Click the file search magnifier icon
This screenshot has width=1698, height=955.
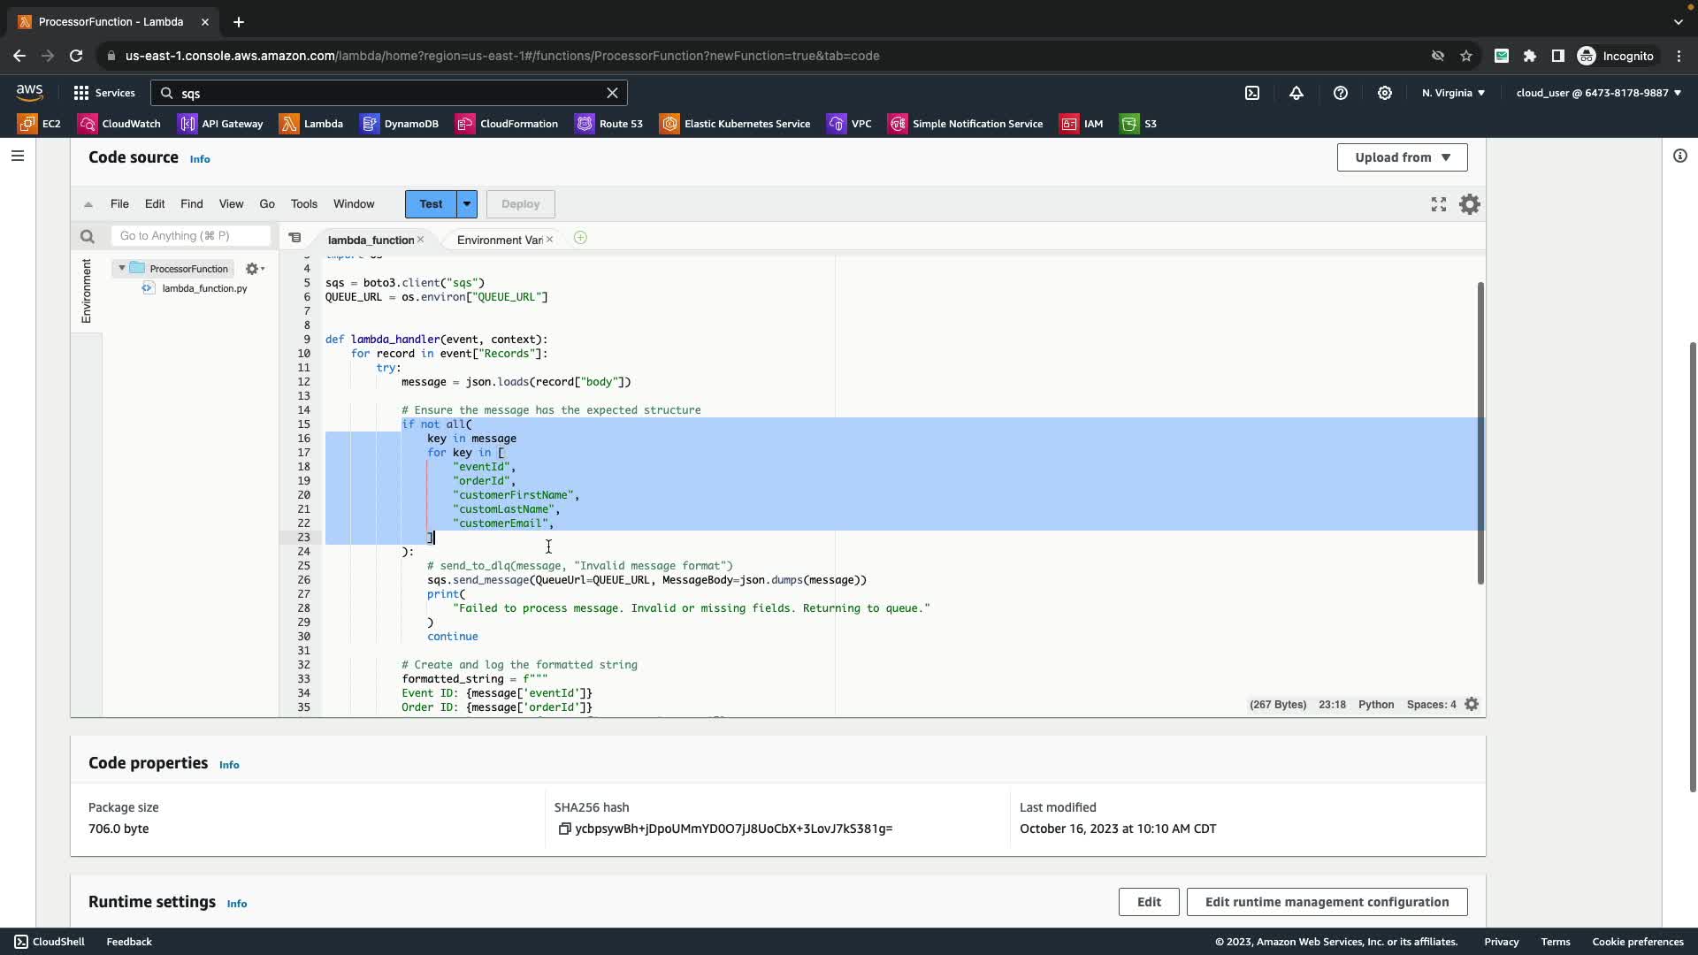[x=87, y=236]
